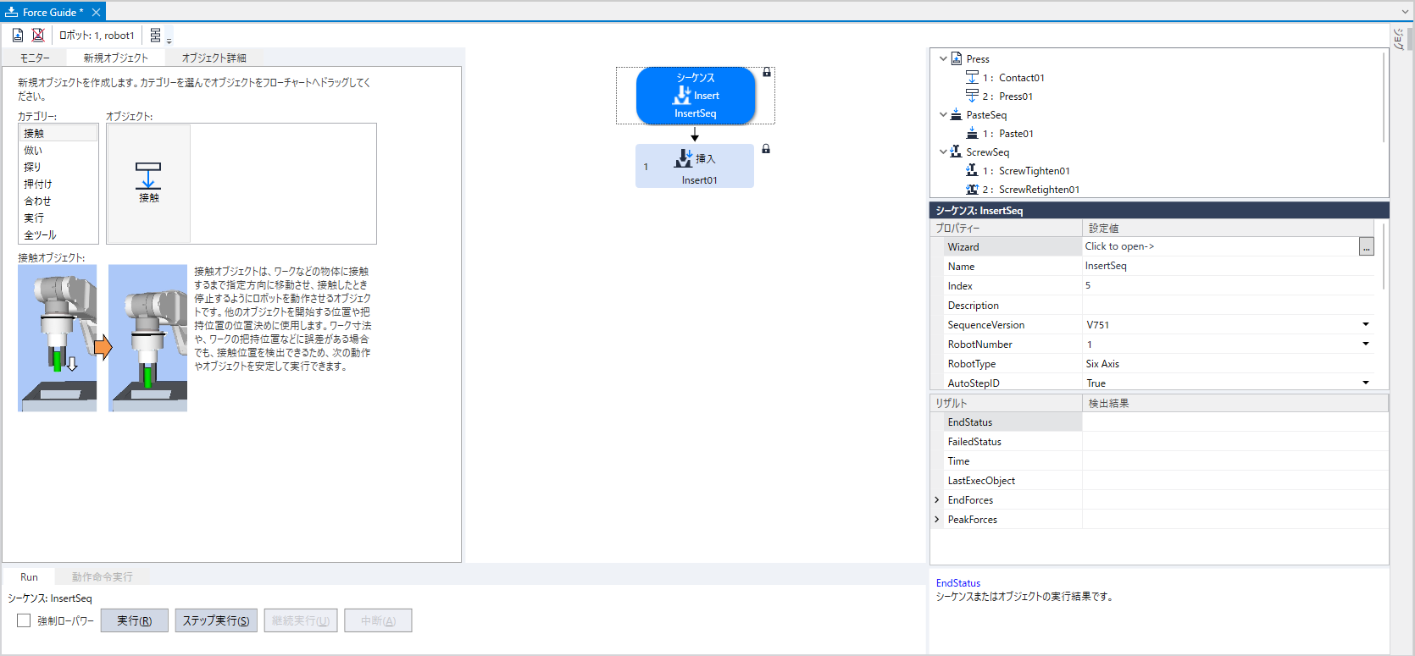Click the ステップ実行(S) button
The height and width of the screenshot is (656, 1415).
pyautogui.click(x=216, y=620)
